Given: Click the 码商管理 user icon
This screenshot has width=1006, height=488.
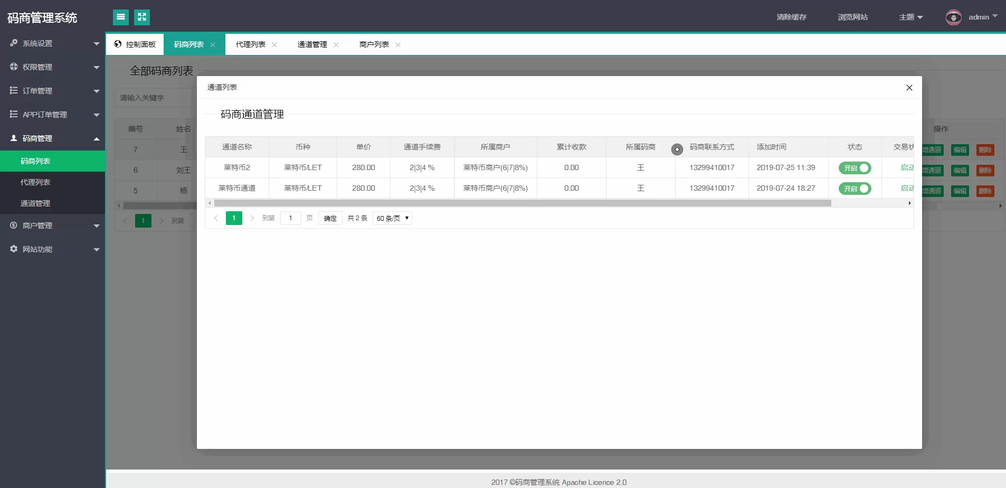Looking at the screenshot, I should [x=13, y=138].
